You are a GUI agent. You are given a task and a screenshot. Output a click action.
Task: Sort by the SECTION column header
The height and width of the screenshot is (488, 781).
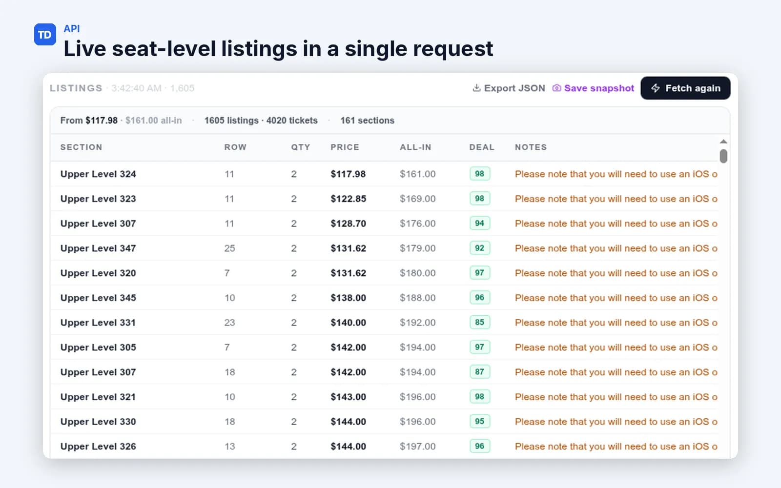(x=81, y=147)
